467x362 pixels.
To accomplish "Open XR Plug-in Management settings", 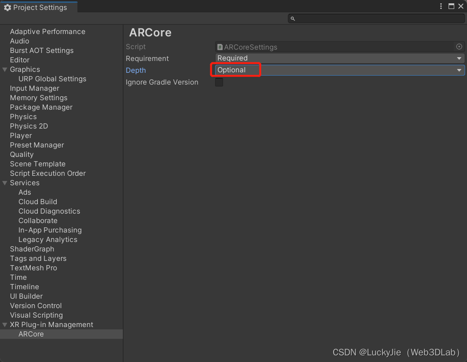I will pos(52,325).
